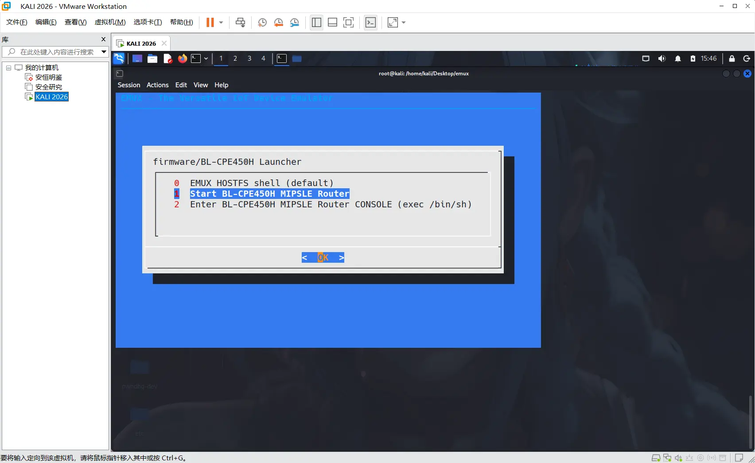Open the terminal Help menu
The height and width of the screenshot is (463, 755).
pyautogui.click(x=222, y=85)
